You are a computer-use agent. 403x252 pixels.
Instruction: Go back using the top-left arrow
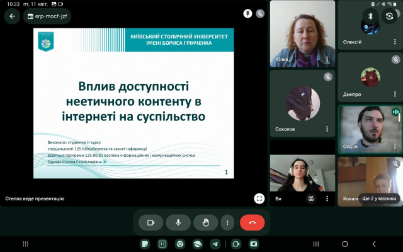coord(12,16)
